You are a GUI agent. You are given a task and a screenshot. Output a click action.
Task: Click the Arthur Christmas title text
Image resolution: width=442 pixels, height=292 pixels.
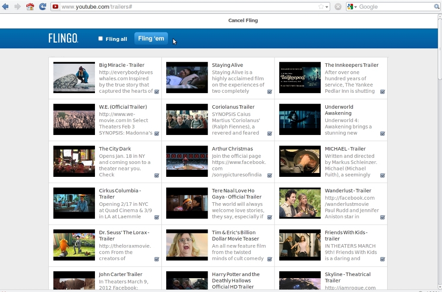pos(232,149)
